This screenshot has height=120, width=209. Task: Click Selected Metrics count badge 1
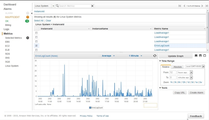coord(28,38)
